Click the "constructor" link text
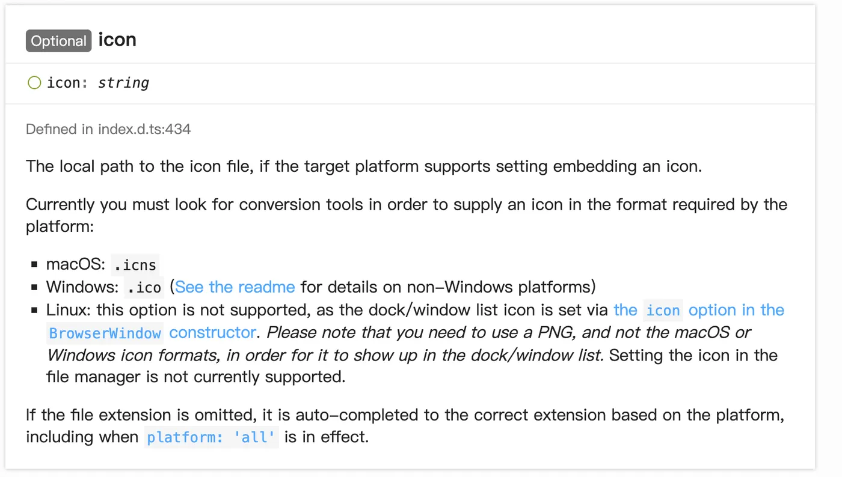842x477 pixels. pyautogui.click(x=212, y=332)
